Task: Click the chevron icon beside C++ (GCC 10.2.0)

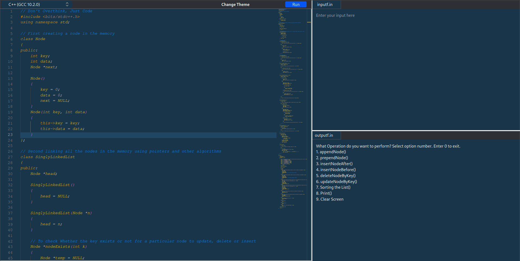Action: (67, 4)
